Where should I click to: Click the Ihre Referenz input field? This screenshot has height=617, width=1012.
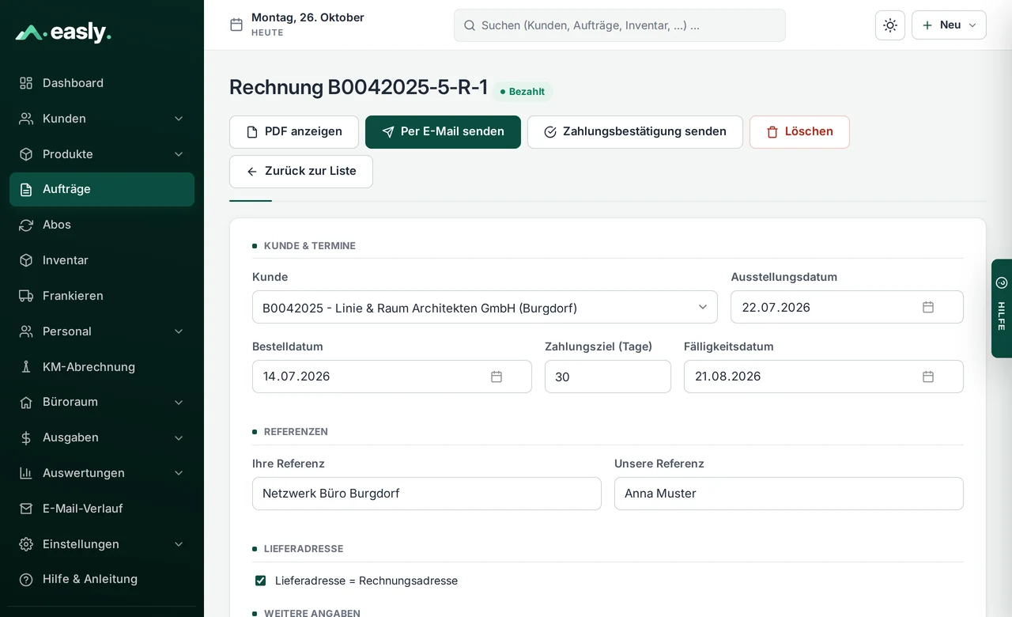(427, 494)
